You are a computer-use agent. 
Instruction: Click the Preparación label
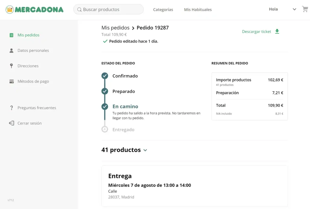pyautogui.click(x=227, y=93)
